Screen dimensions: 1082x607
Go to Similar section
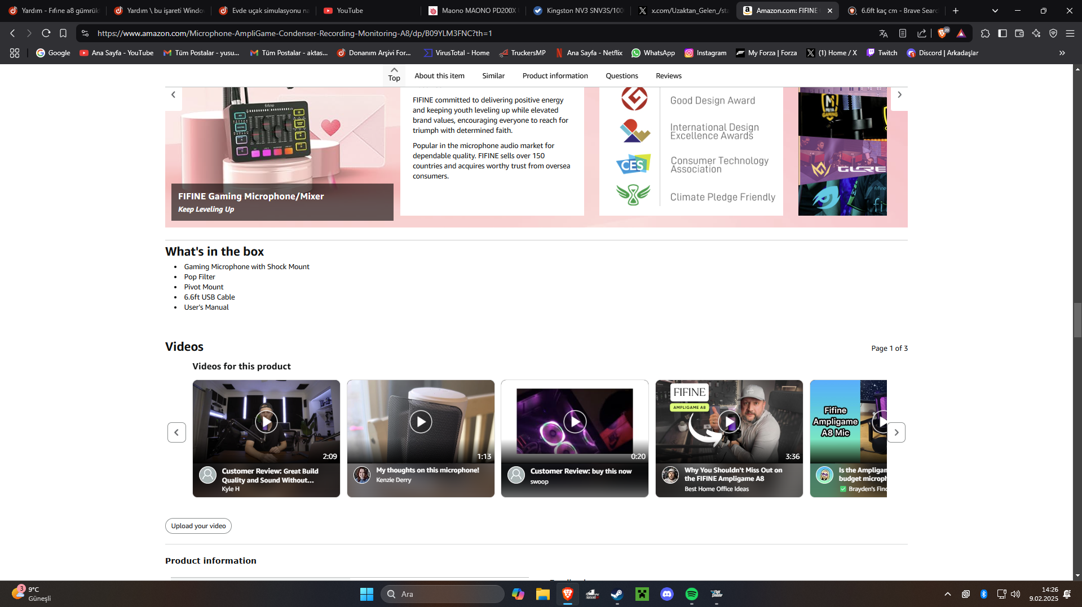point(493,76)
